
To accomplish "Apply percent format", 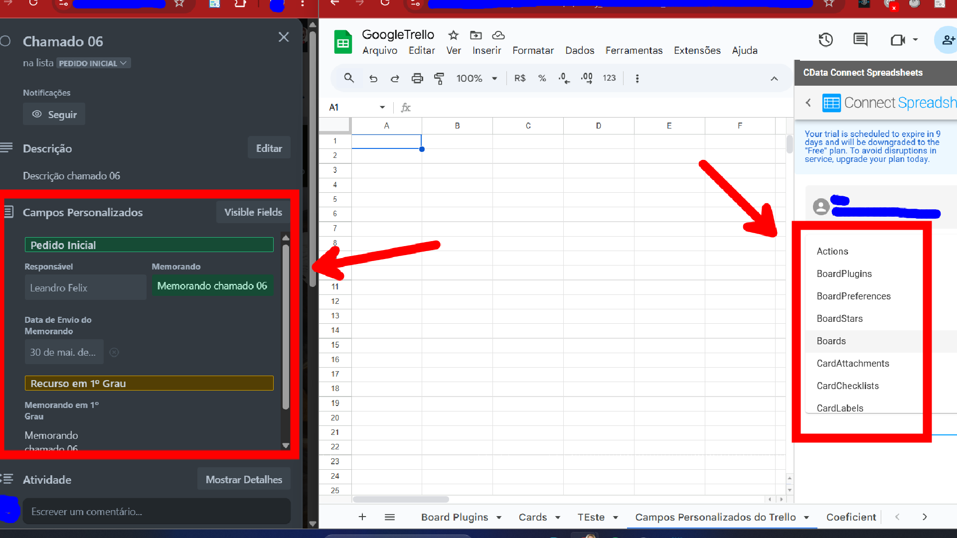I will pyautogui.click(x=542, y=78).
